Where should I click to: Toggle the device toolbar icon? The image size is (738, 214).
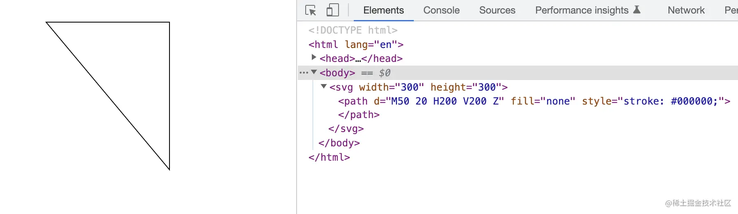(332, 10)
